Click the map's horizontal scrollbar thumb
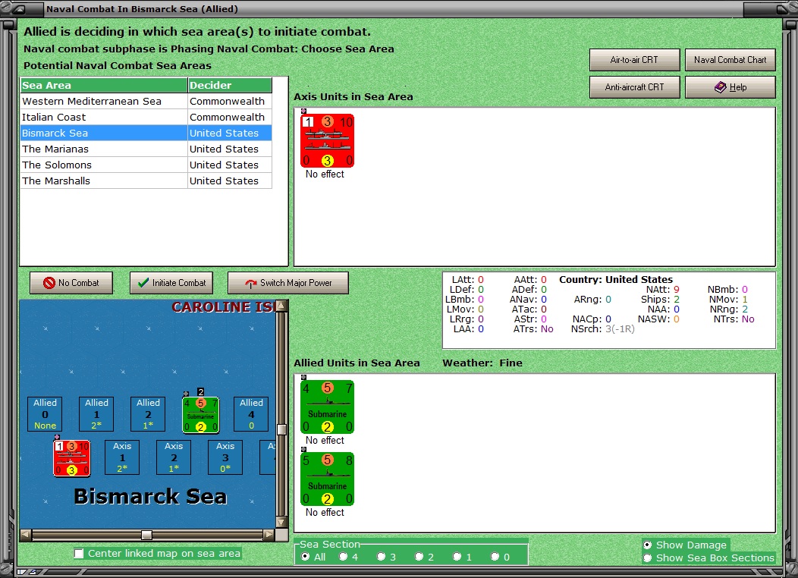This screenshot has width=798, height=578. [146, 535]
